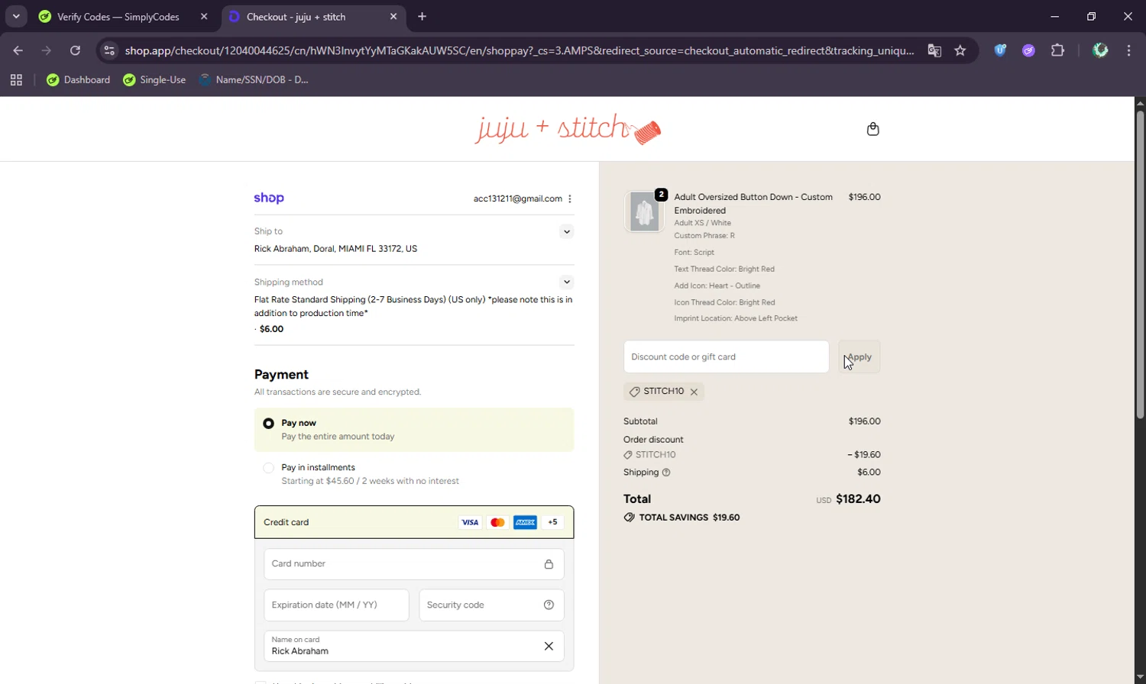
Task: Show the +5 more card types
Action: (x=552, y=522)
